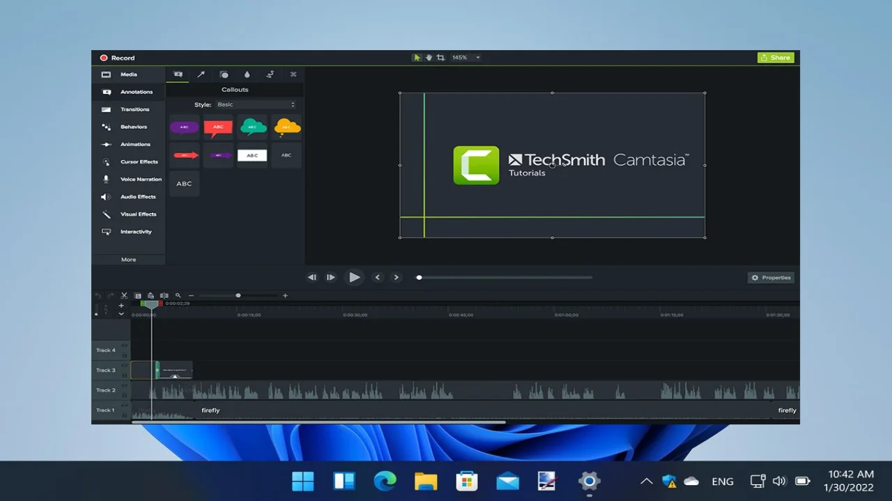
Task: Open the Keystroke callouts annotation tab
Action: coord(293,74)
